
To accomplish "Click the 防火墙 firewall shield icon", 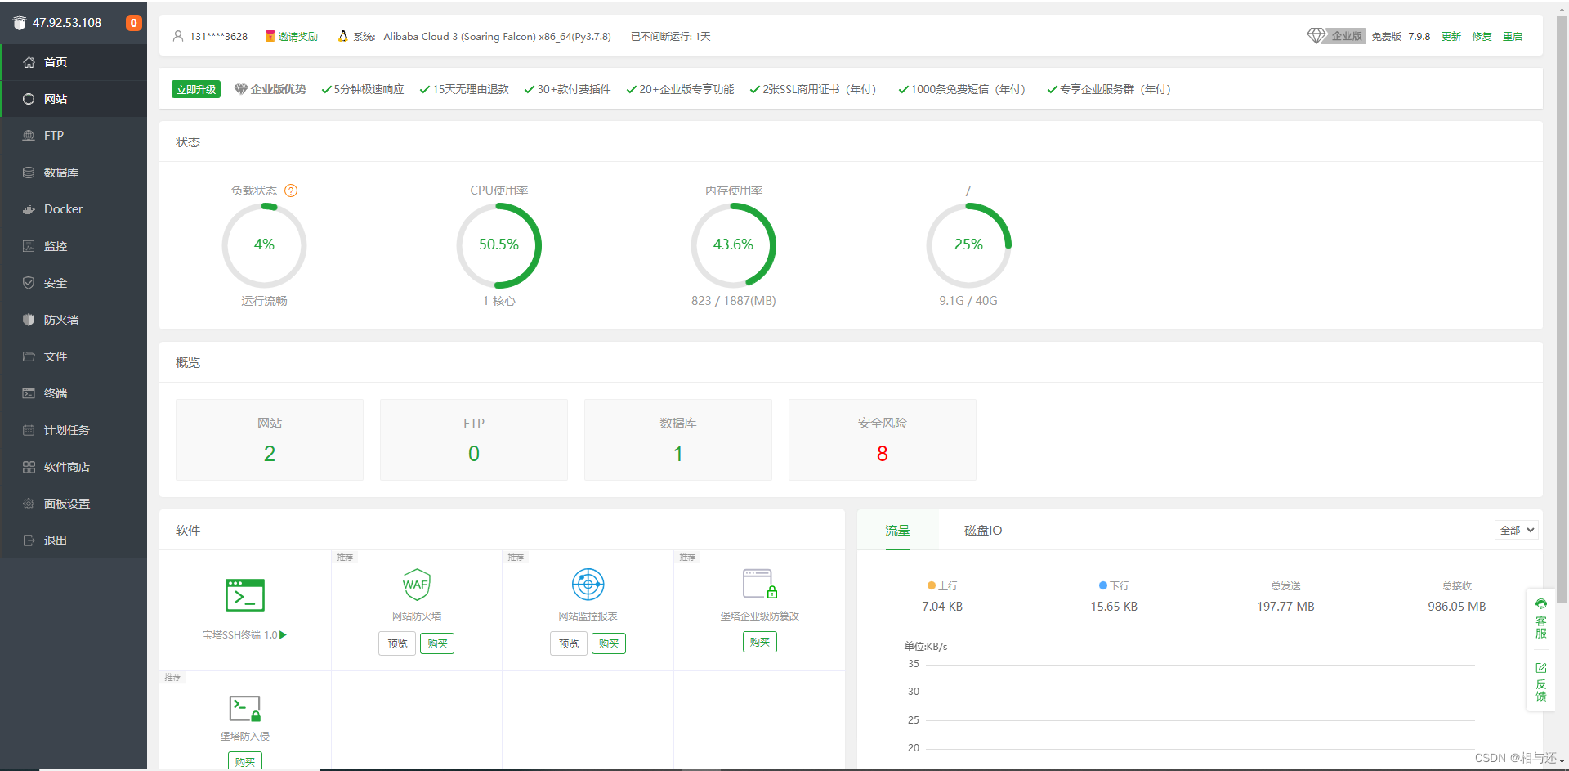I will click(29, 320).
